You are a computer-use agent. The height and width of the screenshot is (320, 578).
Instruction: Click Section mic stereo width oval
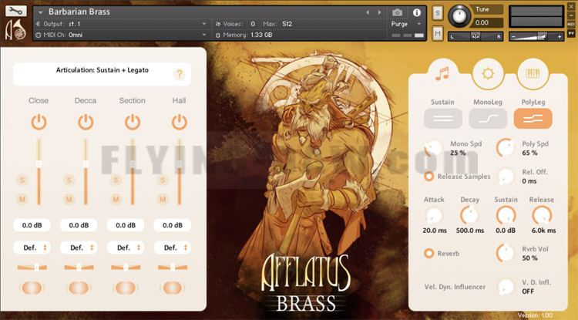(126, 288)
